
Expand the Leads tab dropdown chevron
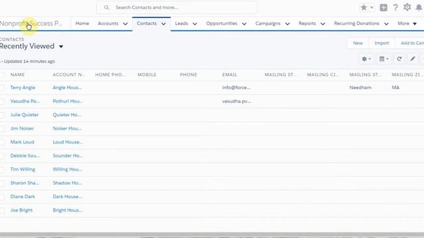click(x=195, y=24)
